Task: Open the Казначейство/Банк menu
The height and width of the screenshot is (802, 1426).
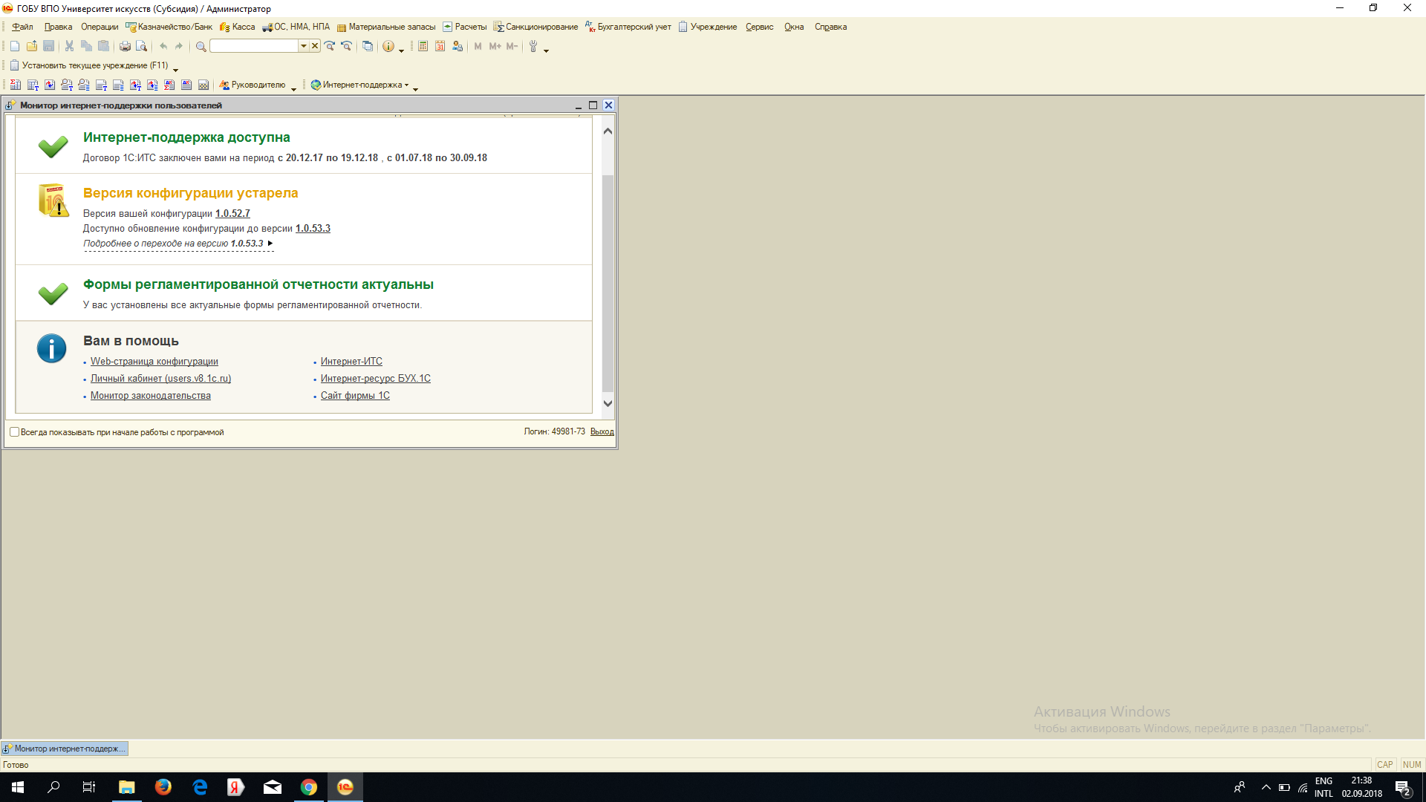Action: click(x=169, y=27)
